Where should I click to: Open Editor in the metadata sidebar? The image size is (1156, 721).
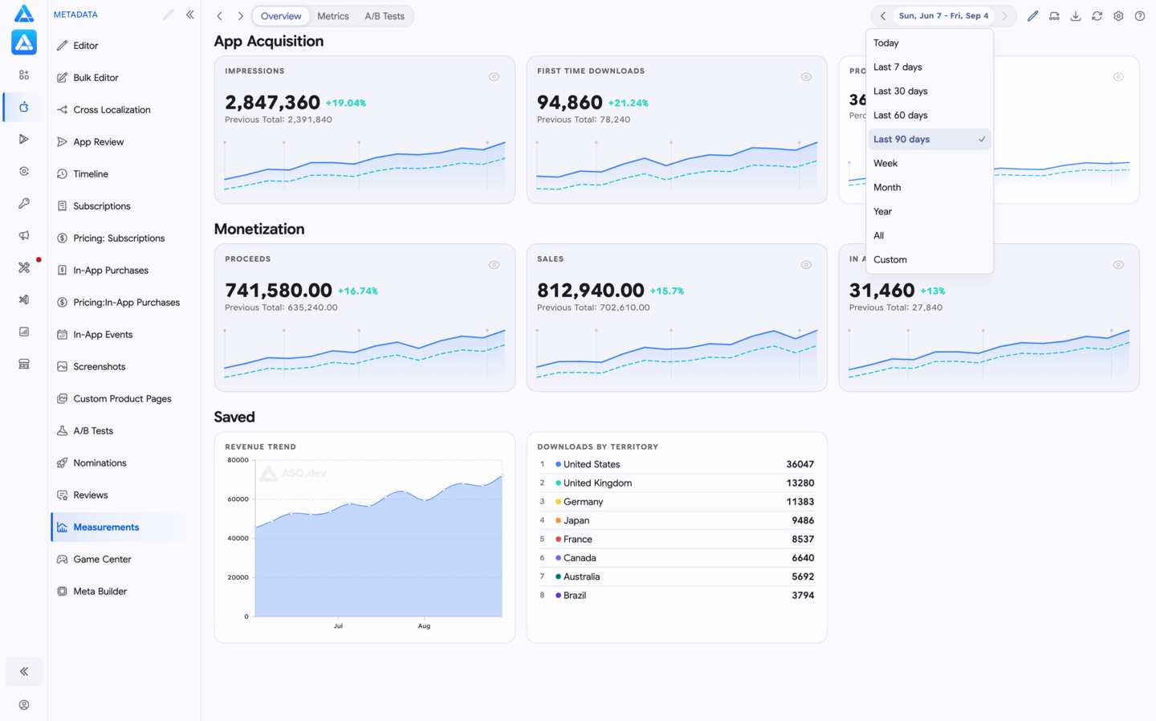pyautogui.click(x=122, y=46)
